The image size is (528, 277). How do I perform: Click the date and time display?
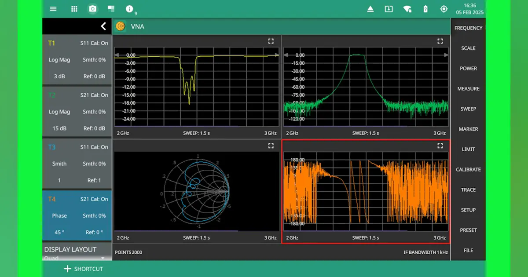pos(470,9)
